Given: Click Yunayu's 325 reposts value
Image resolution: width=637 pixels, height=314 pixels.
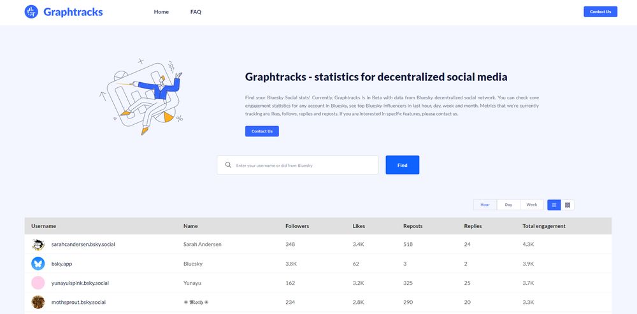Looking at the screenshot, I should pyautogui.click(x=408, y=283).
